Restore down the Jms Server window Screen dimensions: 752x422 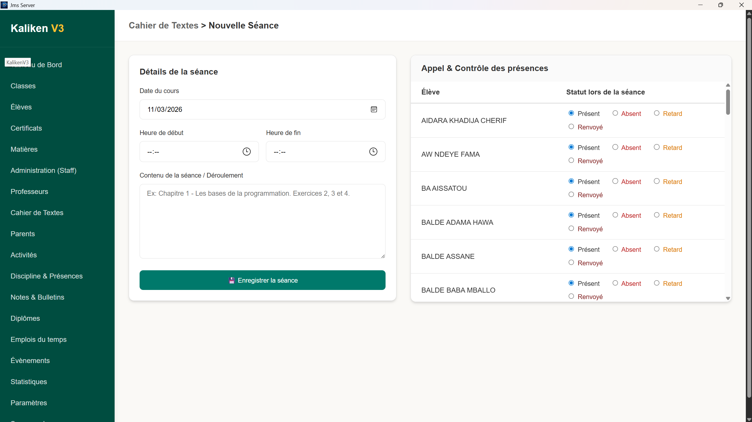(x=720, y=5)
